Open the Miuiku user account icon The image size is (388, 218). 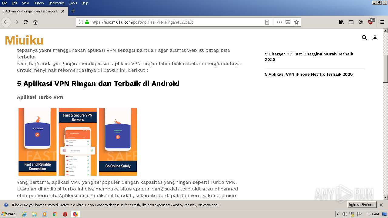click(375, 38)
